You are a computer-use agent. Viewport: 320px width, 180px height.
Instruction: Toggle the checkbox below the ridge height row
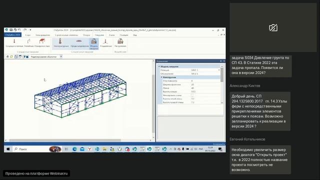pyautogui.click(x=192, y=95)
